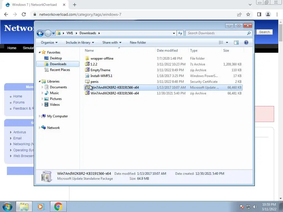
Task: Open address bar history dropdown arrow
Action: (174, 33)
